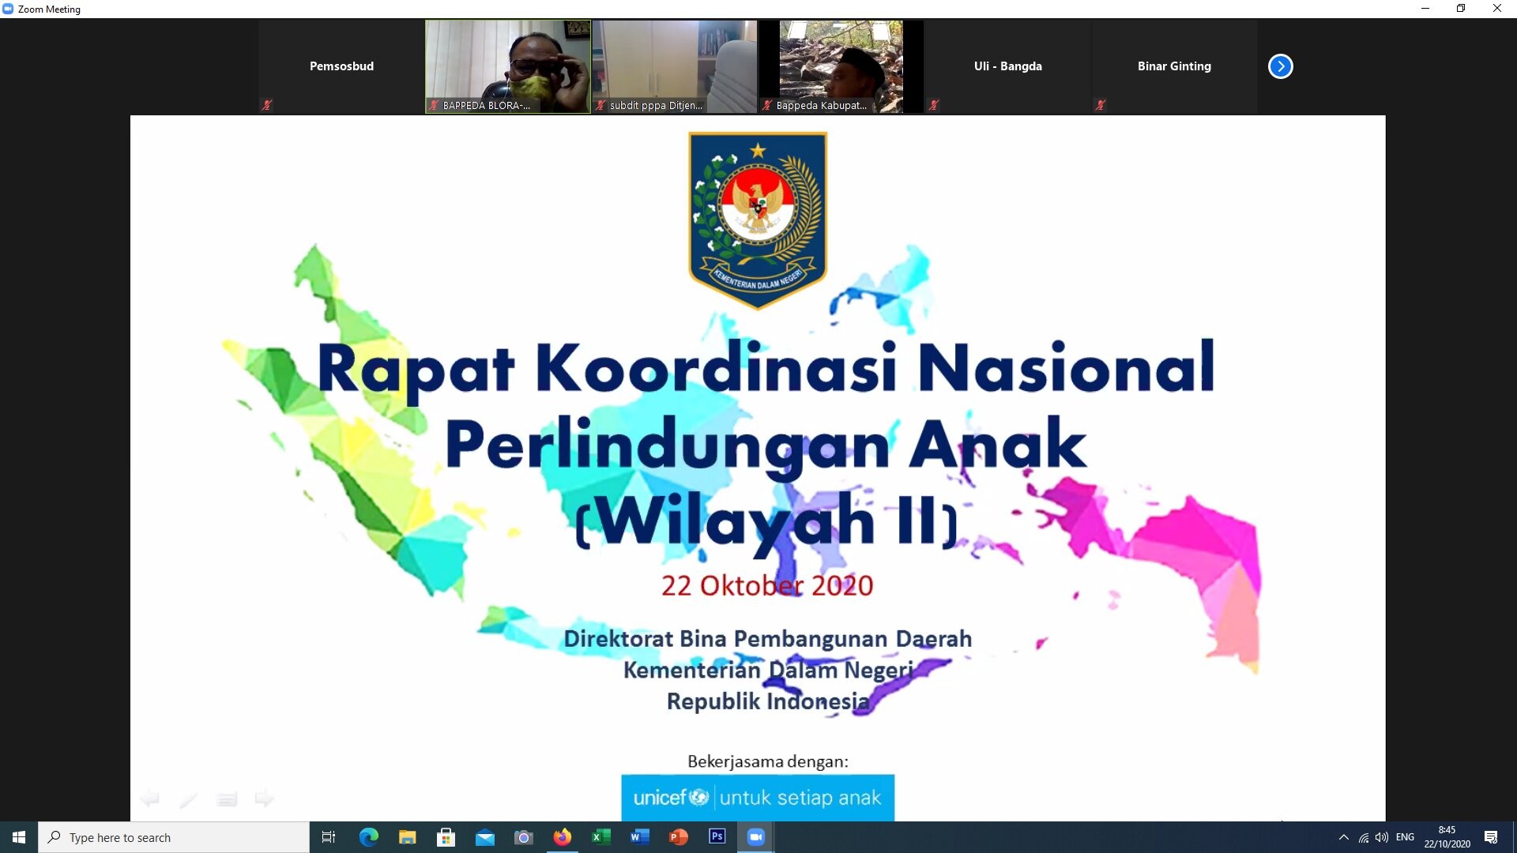The image size is (1517, 853).
Task: Open Excel from taskbar
Action: click(601, 837)
